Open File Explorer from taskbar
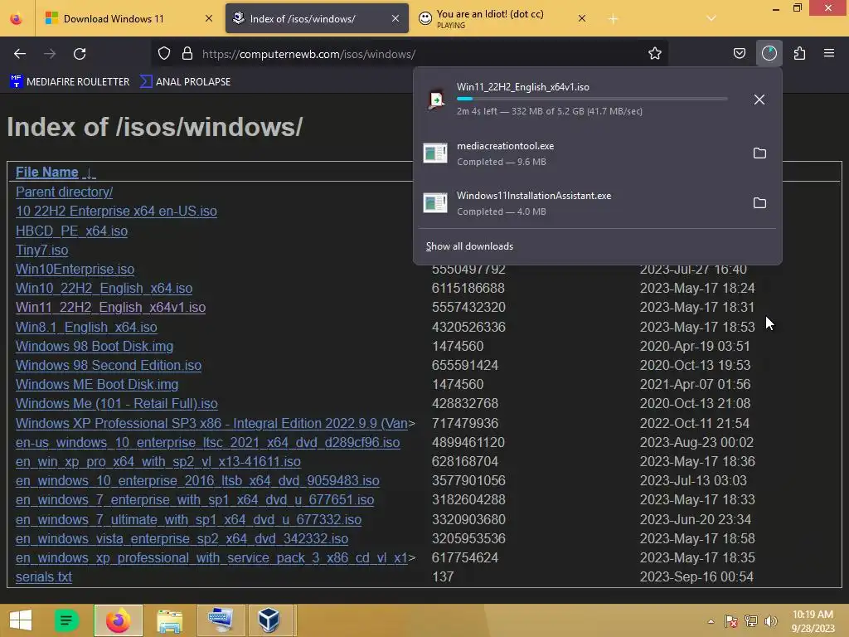849x637 pixels. pyautogui.click(x=169, y=620)
